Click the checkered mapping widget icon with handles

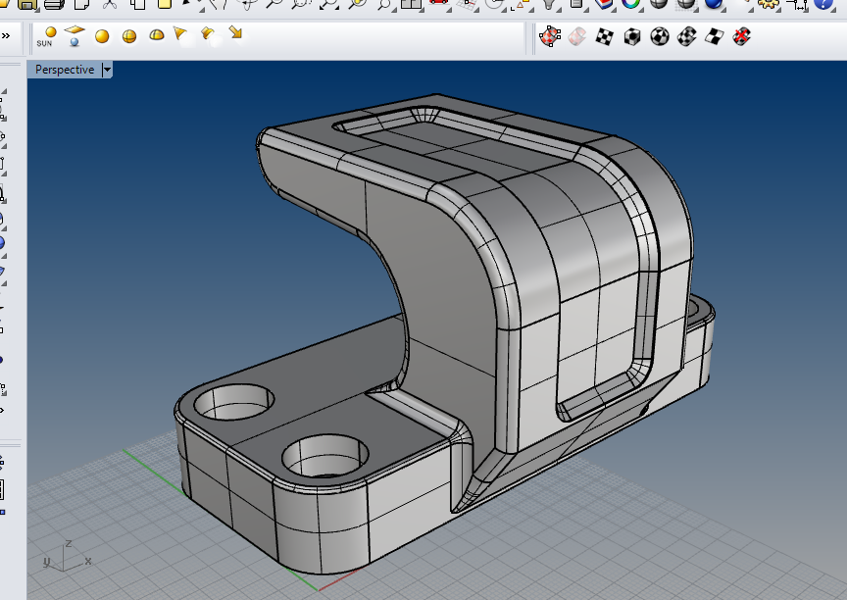coord(551,37)
